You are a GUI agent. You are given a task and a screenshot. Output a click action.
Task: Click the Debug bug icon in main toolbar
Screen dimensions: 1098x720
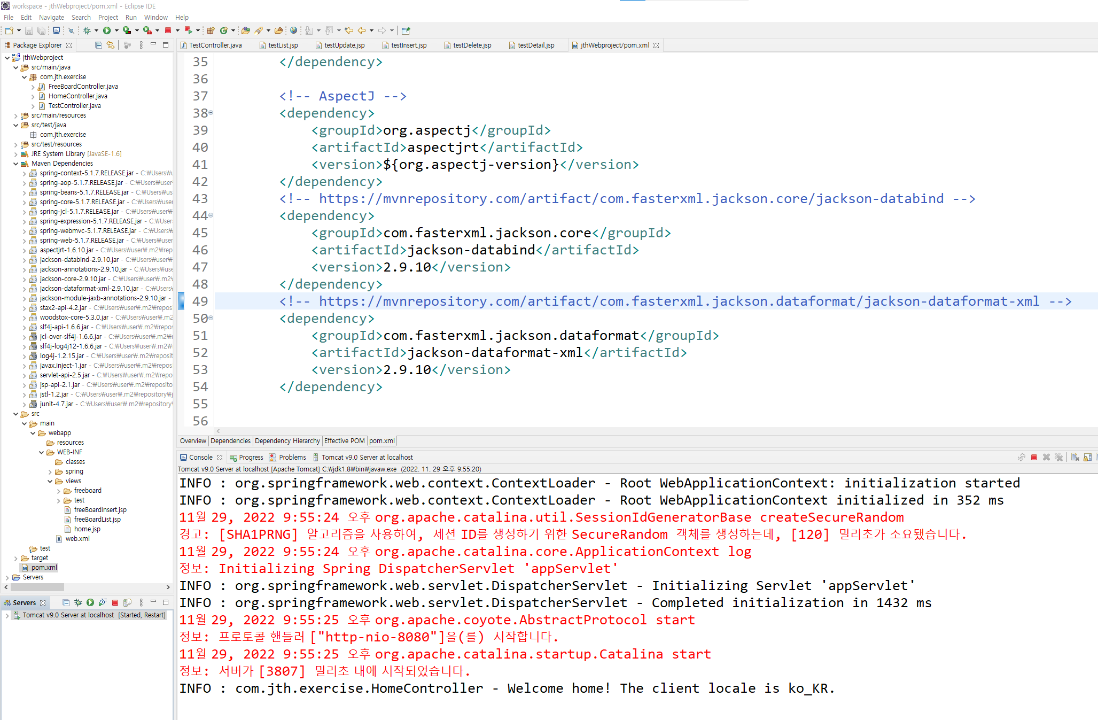[87, 30]
